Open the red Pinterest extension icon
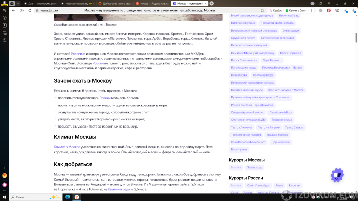Viewport: 358px width, 201px height. coord(329,11)
